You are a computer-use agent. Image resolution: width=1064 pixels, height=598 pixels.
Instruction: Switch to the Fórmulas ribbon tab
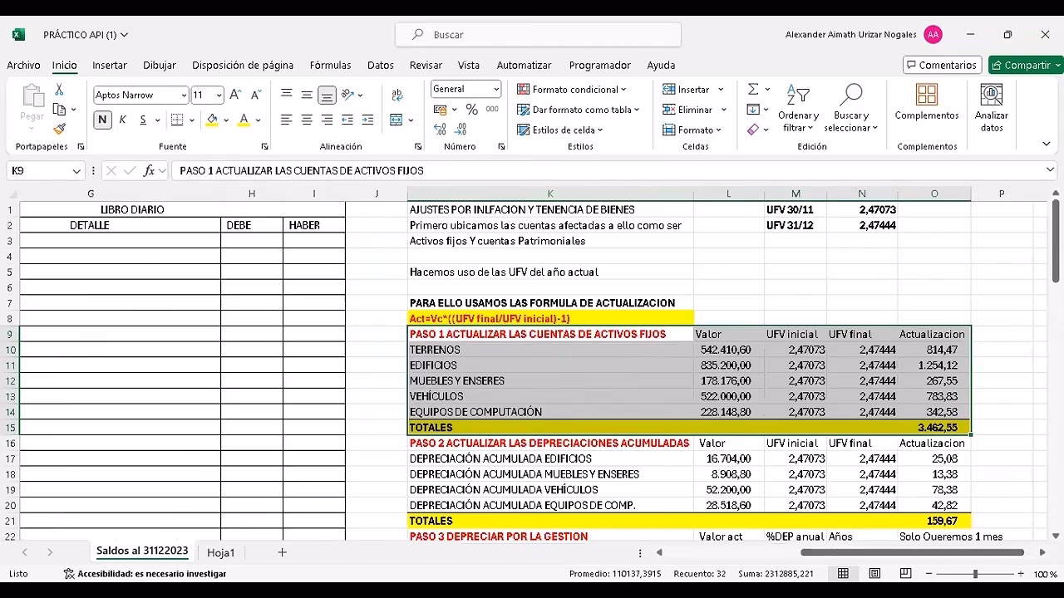click(330, 65)
